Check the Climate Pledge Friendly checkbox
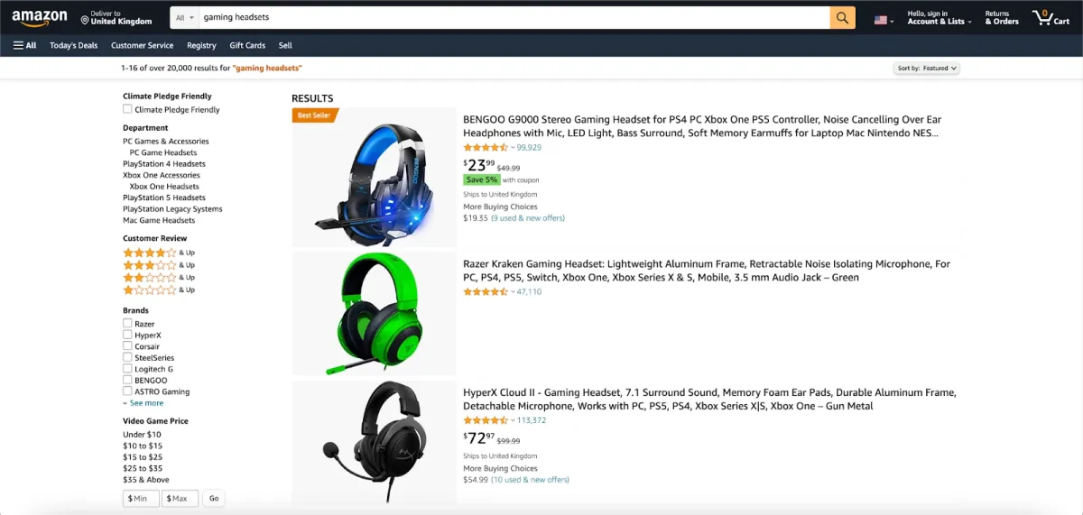The height and width of the screenshot is (515, 1083). tap(128, 109)
